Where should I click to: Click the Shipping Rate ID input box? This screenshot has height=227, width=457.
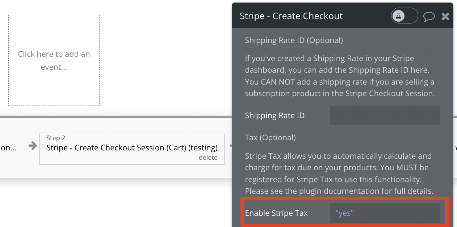[385, 115]
